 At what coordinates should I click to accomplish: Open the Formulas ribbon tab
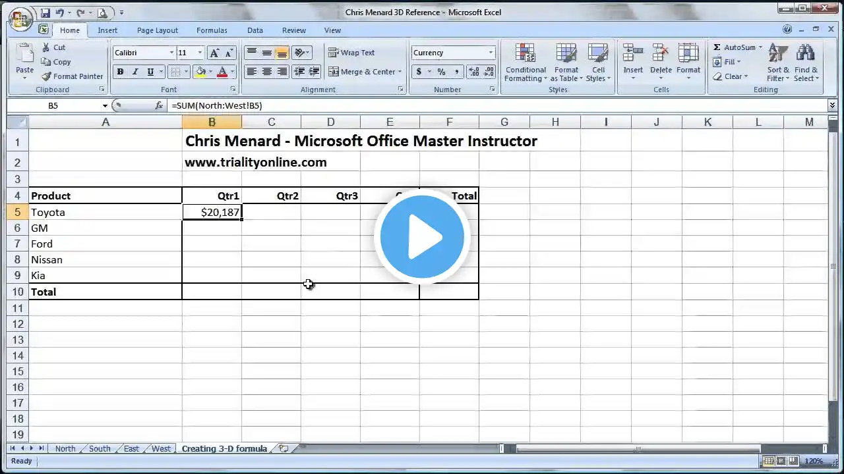[212, 30]
